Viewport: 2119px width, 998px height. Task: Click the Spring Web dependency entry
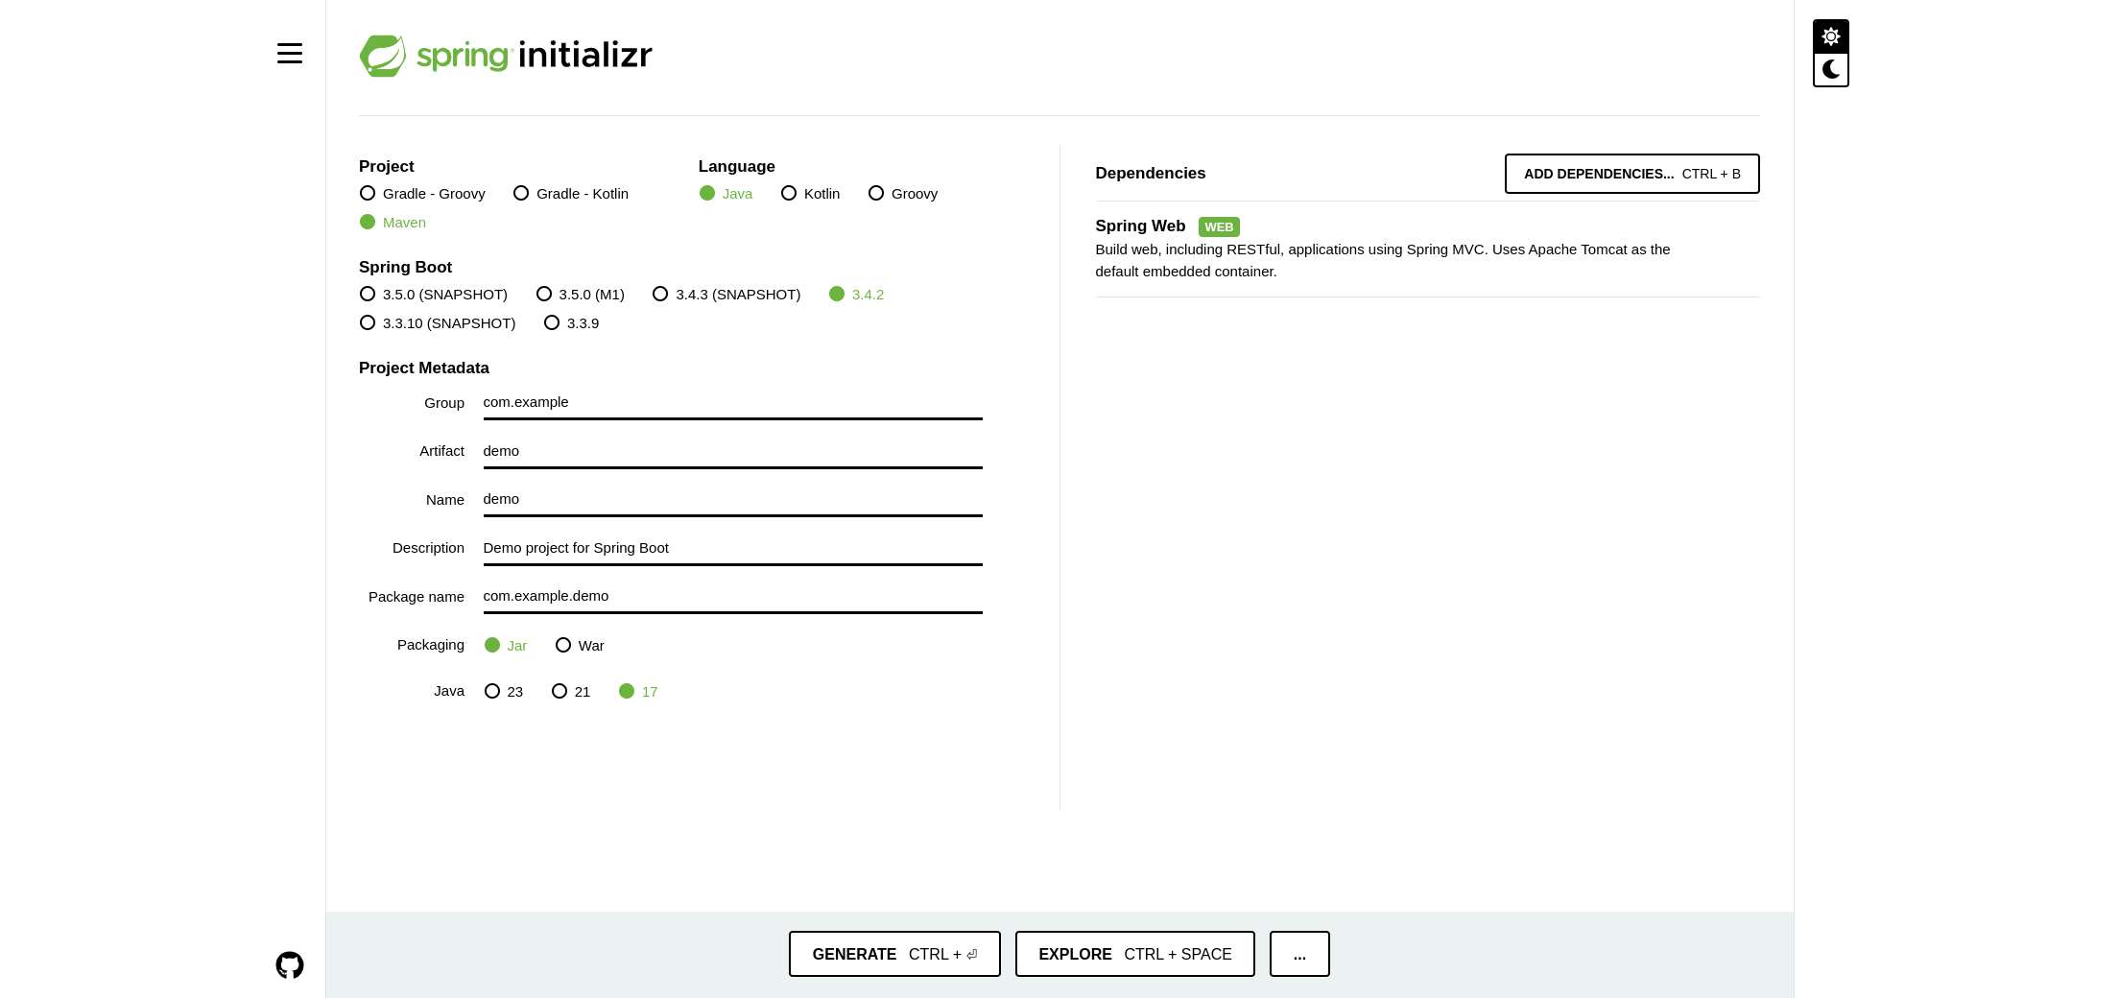(x=1427, y=249)
